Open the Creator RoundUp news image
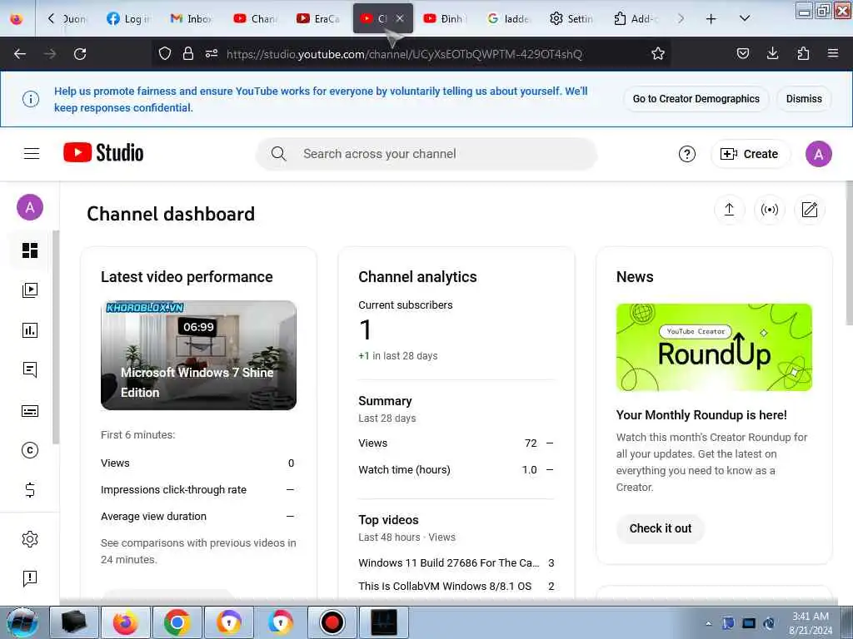 pyautogui.click(x=714, y=347)
